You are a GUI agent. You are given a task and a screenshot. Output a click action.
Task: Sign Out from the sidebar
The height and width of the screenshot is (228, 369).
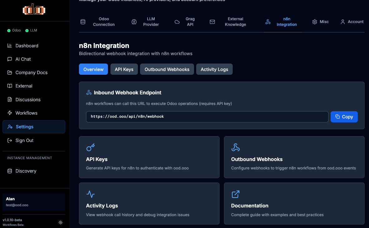tap(24, 140)
